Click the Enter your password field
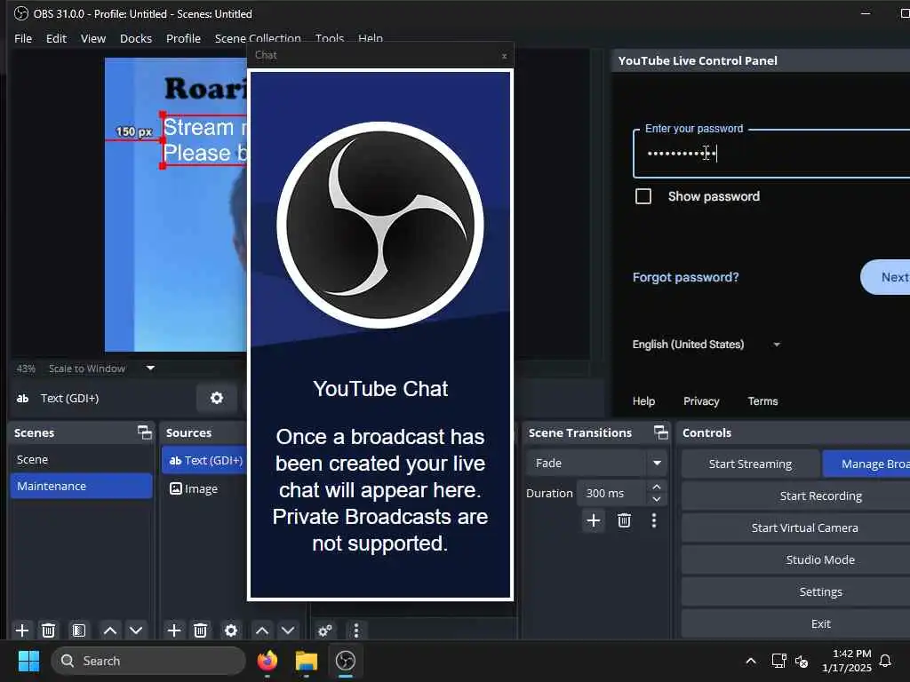910x682 pixels. tap(772, 154)
